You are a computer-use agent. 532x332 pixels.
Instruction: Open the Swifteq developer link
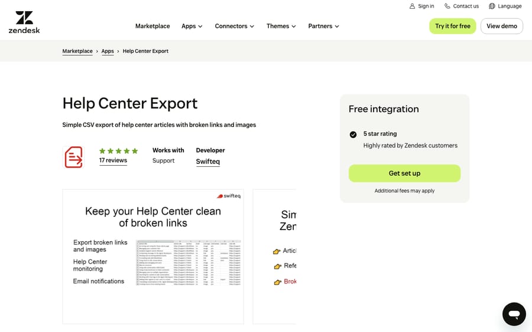(x=207, y=162)
